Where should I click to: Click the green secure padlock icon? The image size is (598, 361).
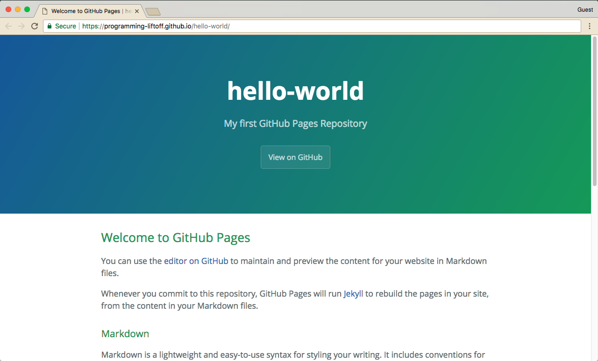click(50, 26)
